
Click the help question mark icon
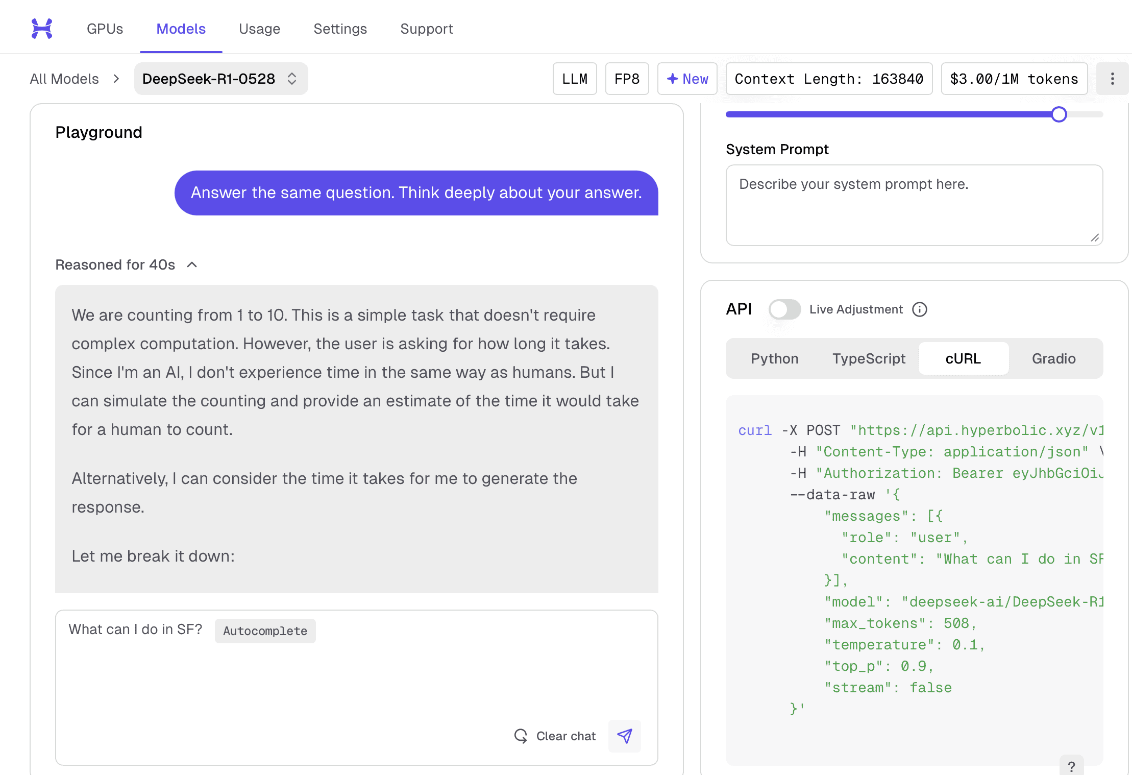tap(1071, 766)
